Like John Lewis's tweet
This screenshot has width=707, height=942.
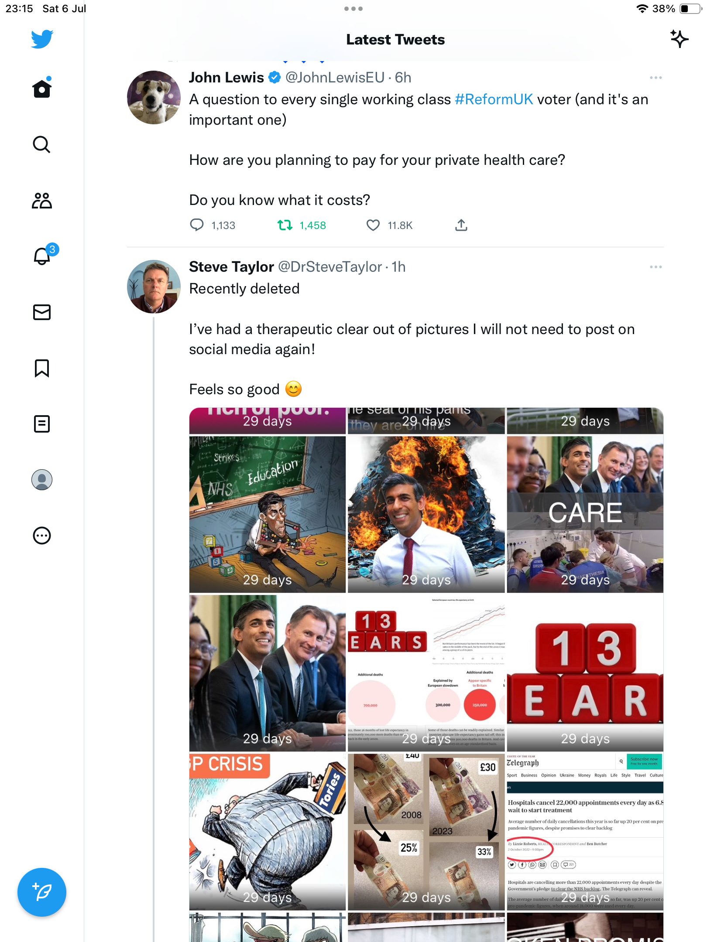point(373,225)
